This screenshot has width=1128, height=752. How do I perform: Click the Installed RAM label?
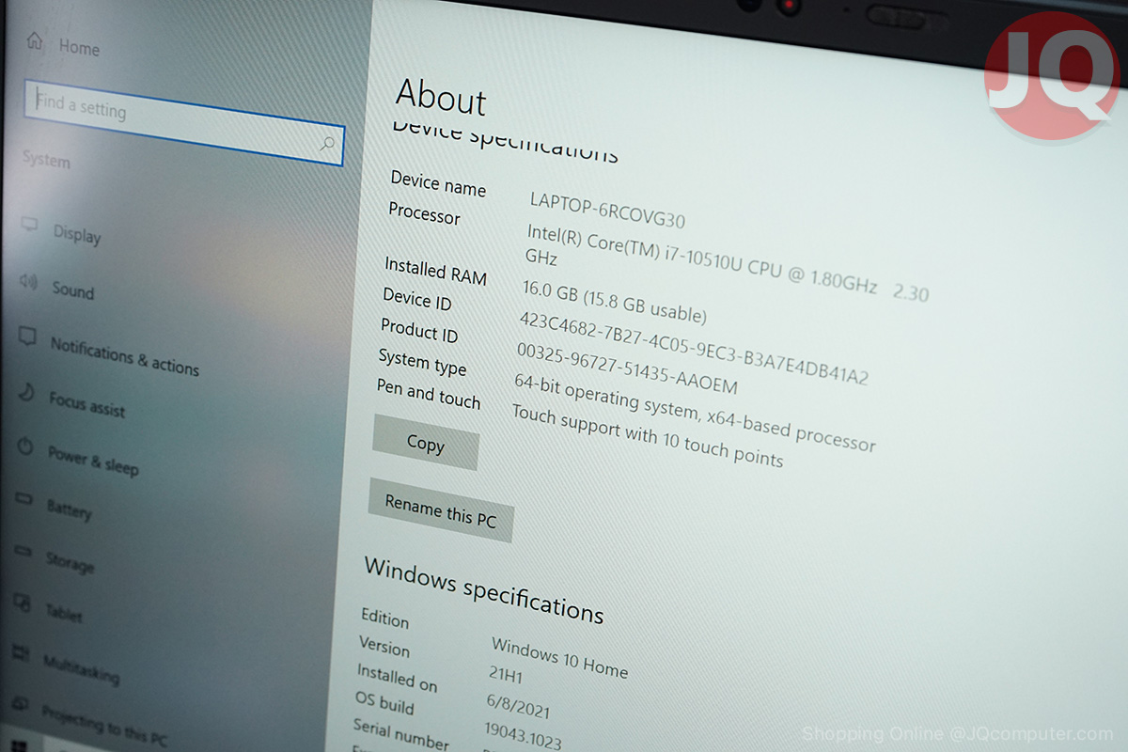(435, 271)
